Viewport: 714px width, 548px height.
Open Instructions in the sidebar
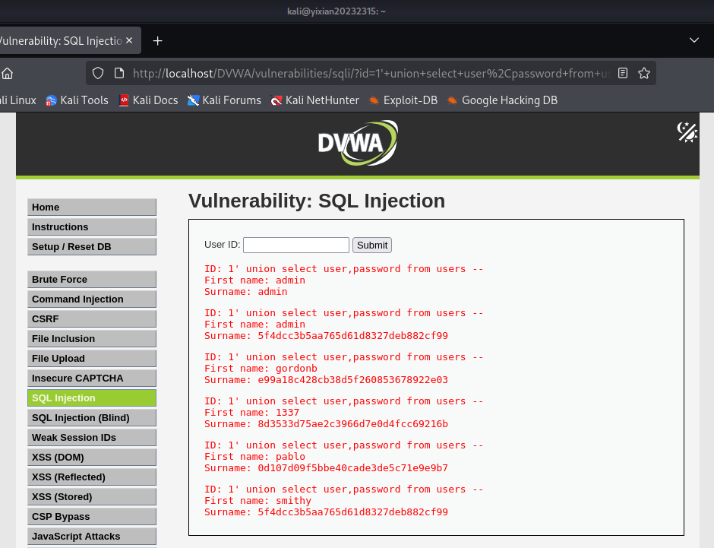coord(91,226)
